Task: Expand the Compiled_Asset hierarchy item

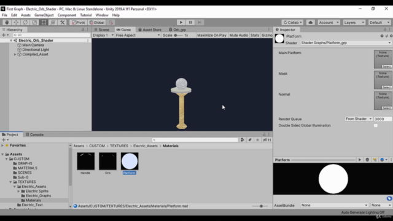Action: coord(15,55)
